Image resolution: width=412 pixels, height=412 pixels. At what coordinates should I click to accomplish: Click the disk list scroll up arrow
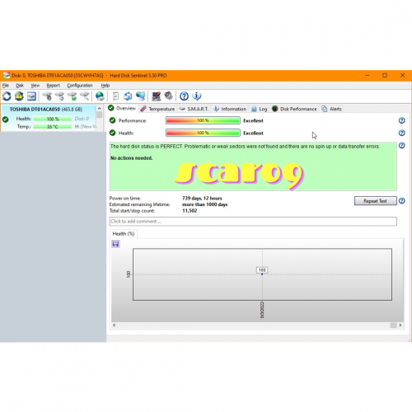[100, 109]
